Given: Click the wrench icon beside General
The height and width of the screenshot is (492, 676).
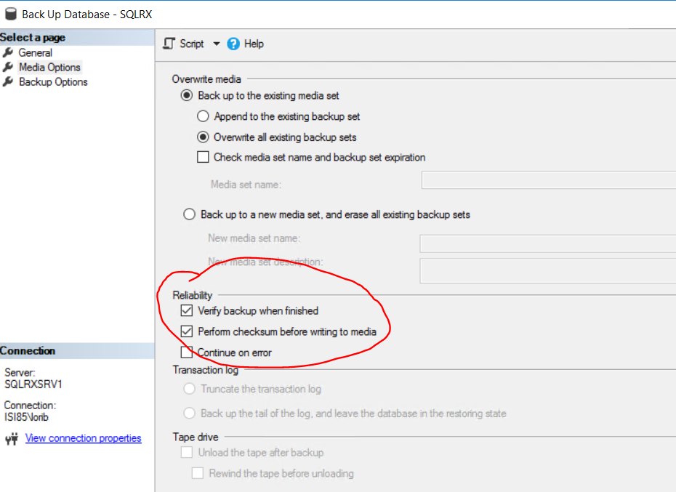Looking at the screenshot, I should click(x=8, y=52).
